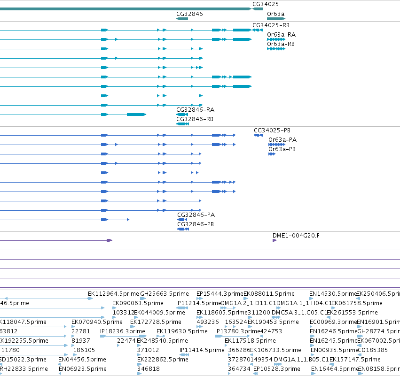Click EST label EK118605.5prime
Image resolution: width=400 pixels, height=376 pixels.
tap(222, 313)
